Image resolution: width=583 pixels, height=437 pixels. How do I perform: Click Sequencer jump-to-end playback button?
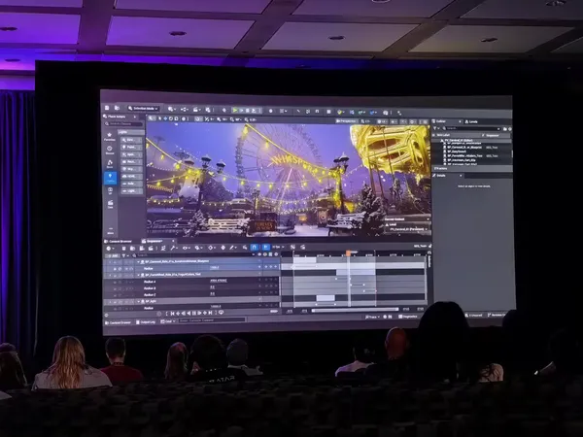click(x=210, y=314)
